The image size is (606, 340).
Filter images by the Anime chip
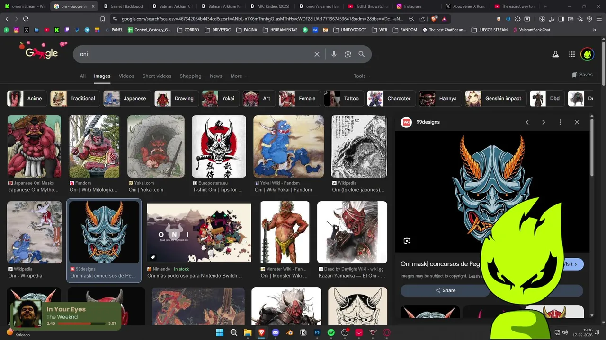point(27,99)
